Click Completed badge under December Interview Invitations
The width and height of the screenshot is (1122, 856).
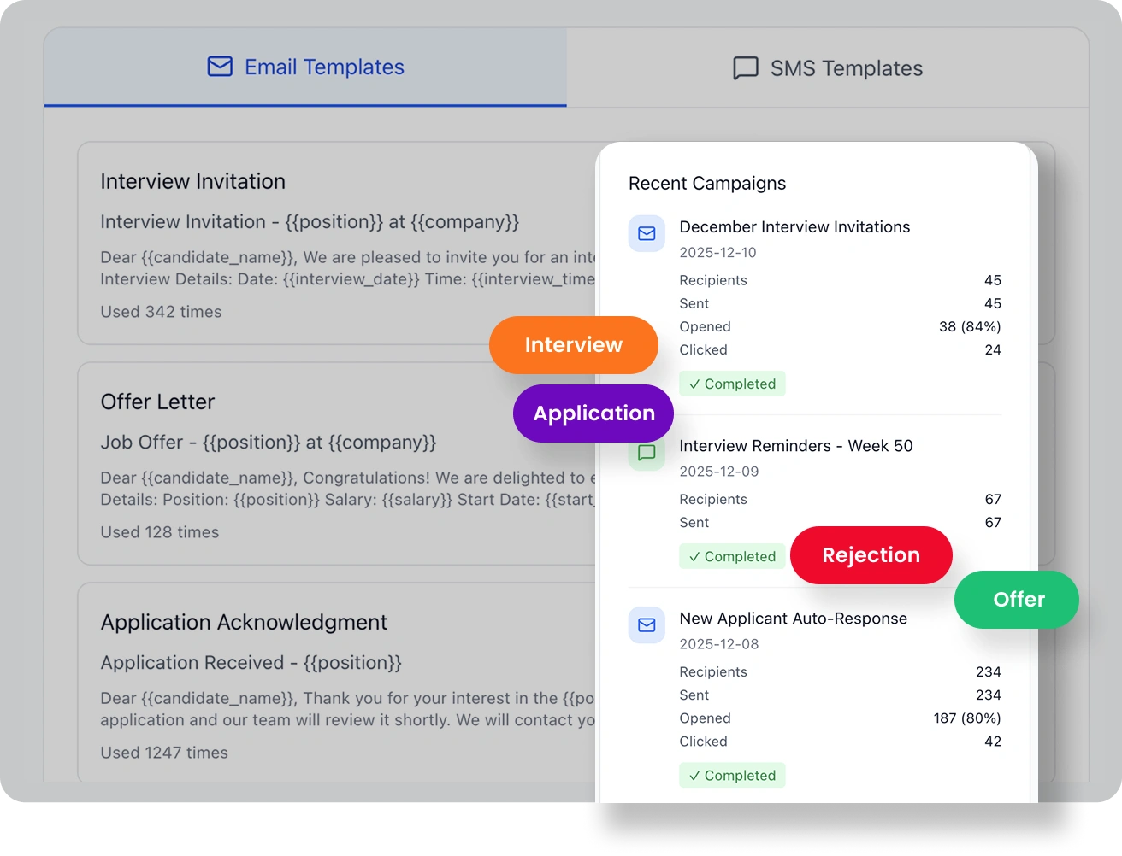click(x=732, y=384)
